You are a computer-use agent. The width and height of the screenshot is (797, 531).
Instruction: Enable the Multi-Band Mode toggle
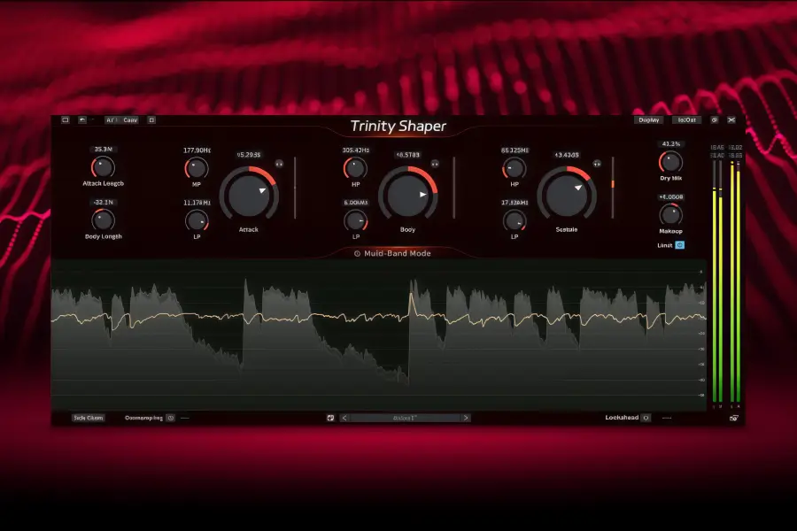[357, 254]
